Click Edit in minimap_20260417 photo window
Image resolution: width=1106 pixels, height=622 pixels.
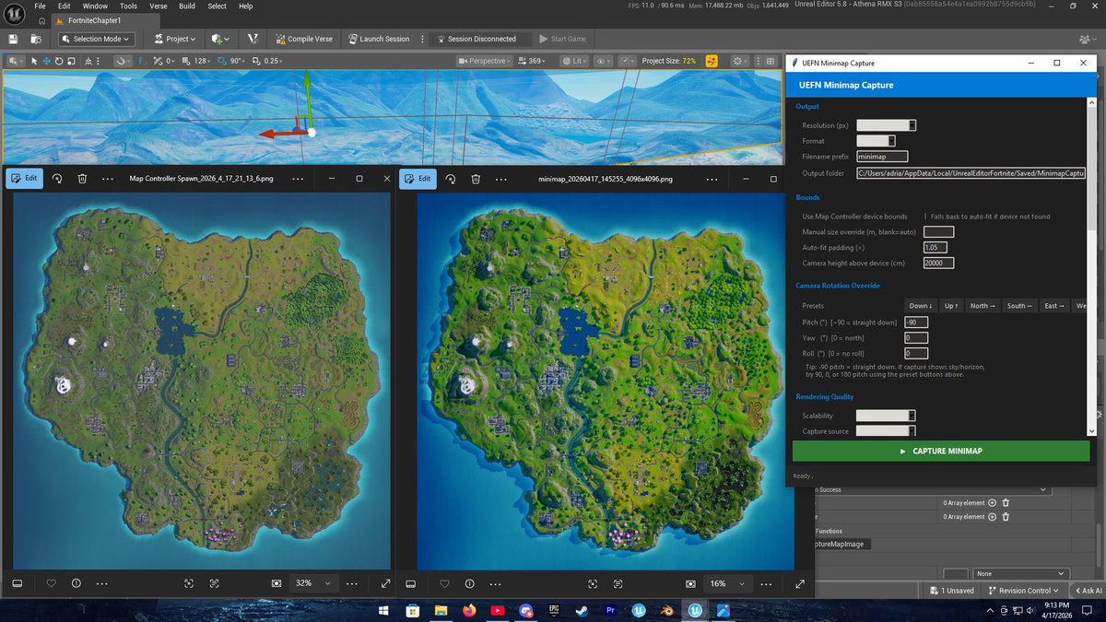click(x=418, y=178)
